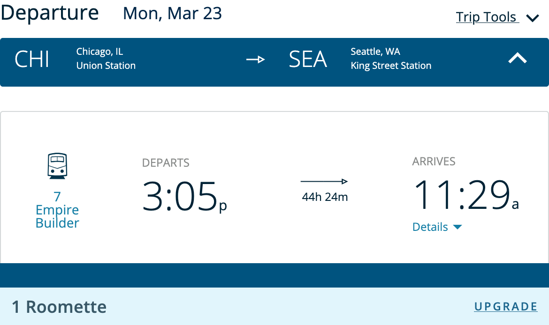Screen dimensions: 549x325
Task: Collapse the CHI to SEA trip panel
Action: pos(518,59)
